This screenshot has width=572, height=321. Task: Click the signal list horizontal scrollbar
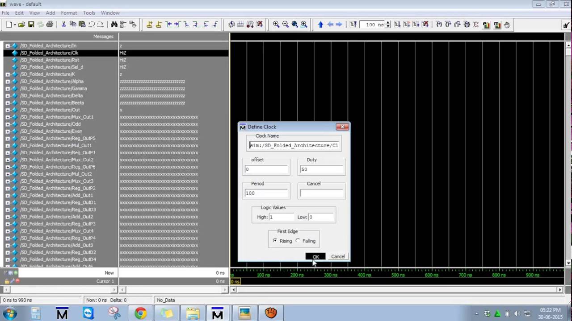pyautogui.click(x=60, y=290)
